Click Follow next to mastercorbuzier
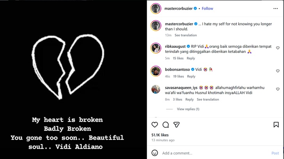 tap(207, 8)
